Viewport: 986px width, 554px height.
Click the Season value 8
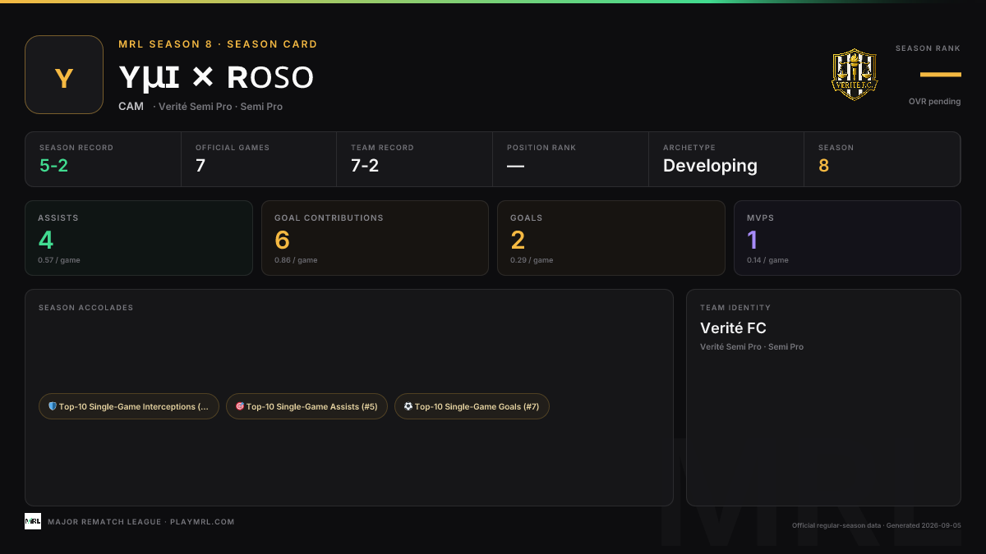[823, 166]
